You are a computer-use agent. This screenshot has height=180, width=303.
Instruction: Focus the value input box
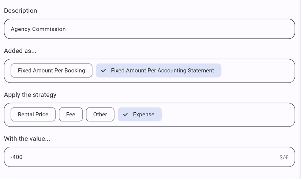(146, 157)
